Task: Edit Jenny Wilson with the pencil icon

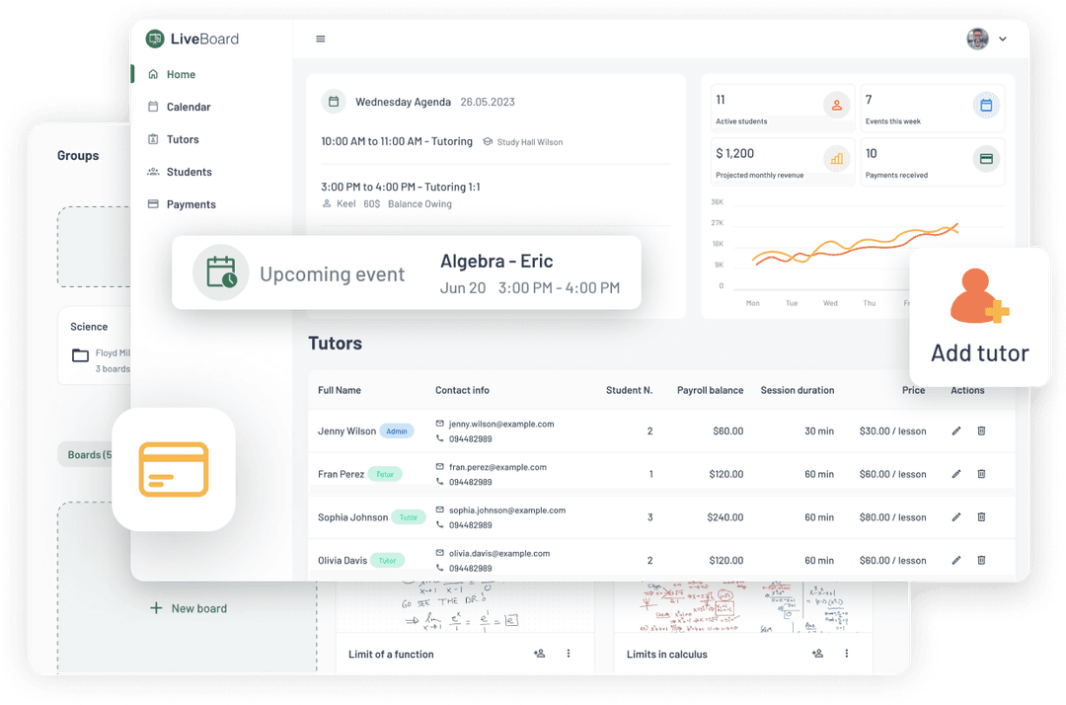Action: (x=955, y=431)
